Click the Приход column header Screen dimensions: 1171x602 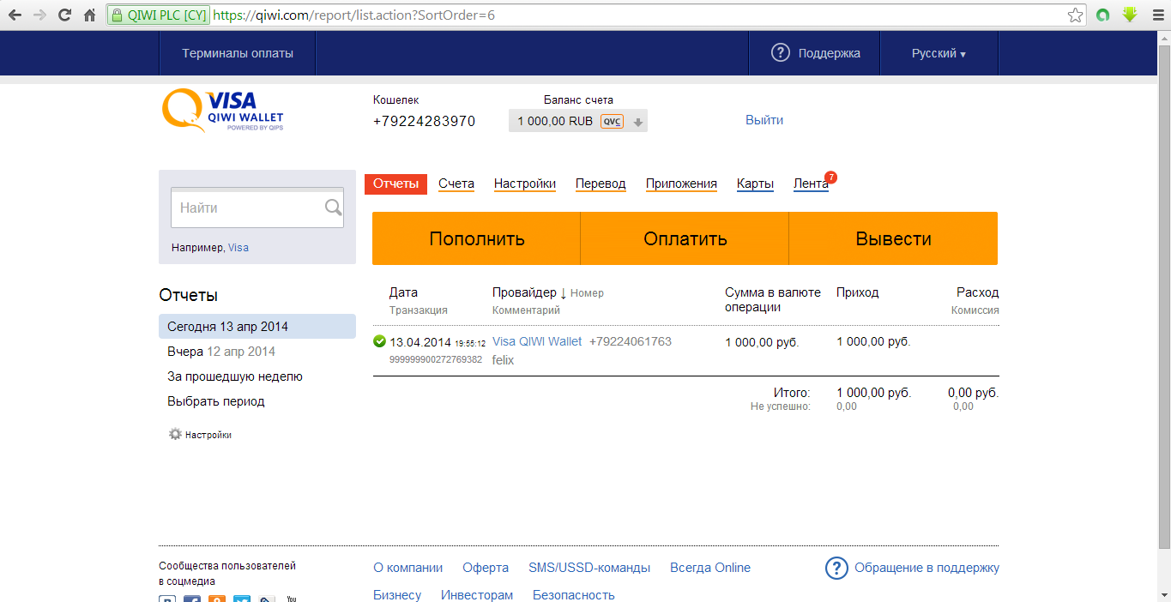(x=858, y=292)
